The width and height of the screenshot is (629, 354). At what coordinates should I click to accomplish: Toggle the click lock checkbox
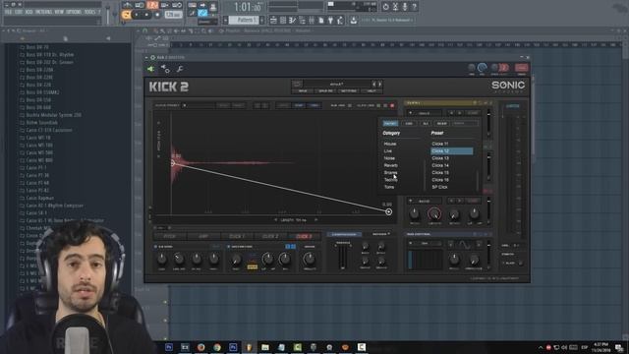[x=378, y=105]
